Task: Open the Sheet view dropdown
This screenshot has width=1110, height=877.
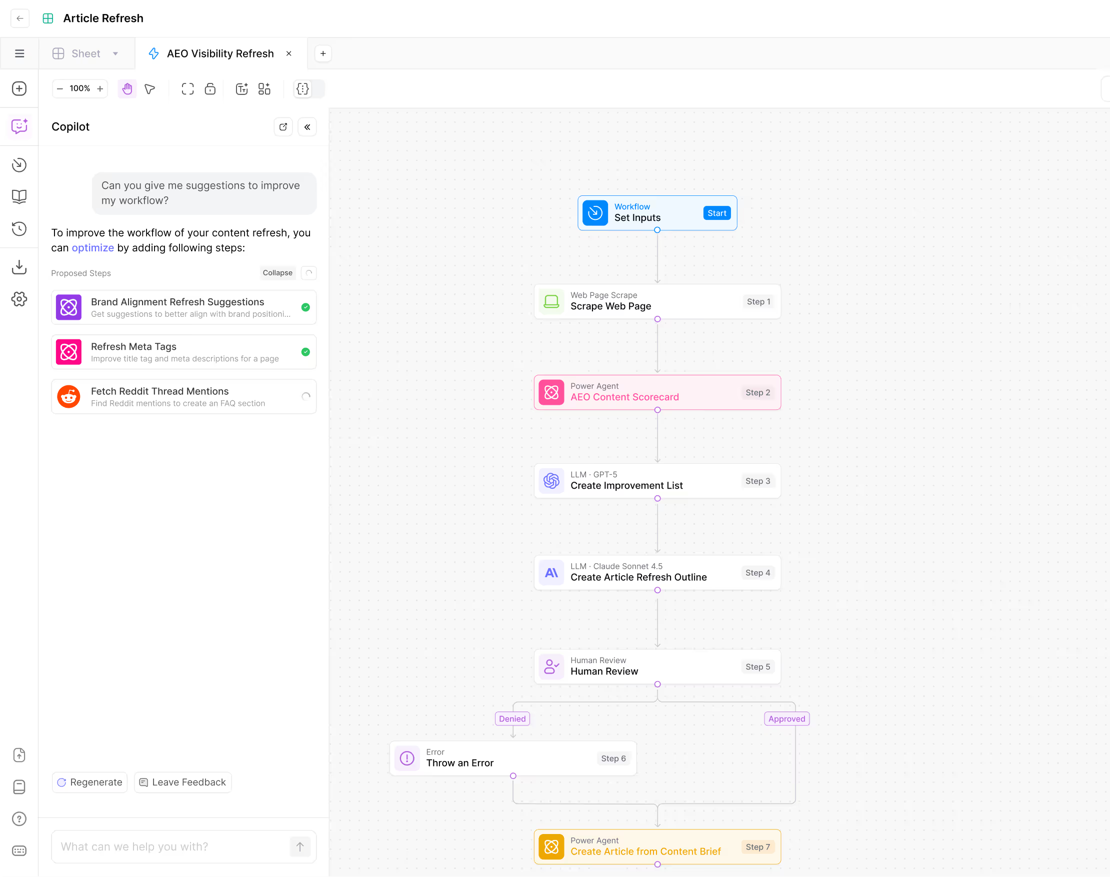Action: pyautogui.click(x=115, y=53)
